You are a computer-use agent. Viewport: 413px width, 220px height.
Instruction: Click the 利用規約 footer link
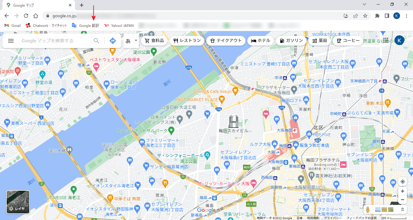[x=313, y=218]
